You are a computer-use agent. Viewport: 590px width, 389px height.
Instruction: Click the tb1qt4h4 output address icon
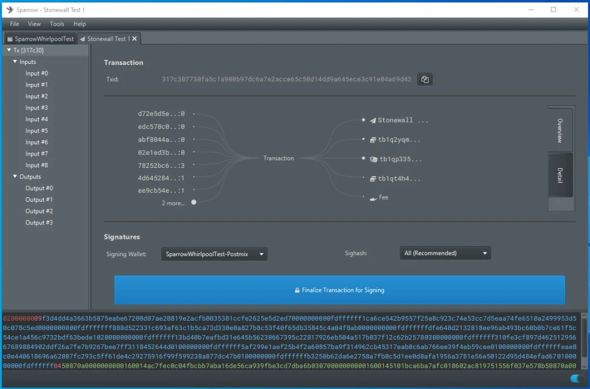373,179
